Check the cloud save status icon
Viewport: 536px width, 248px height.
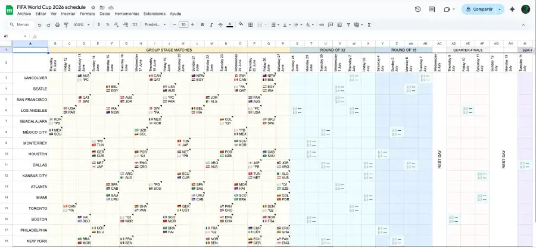point(111,8)
